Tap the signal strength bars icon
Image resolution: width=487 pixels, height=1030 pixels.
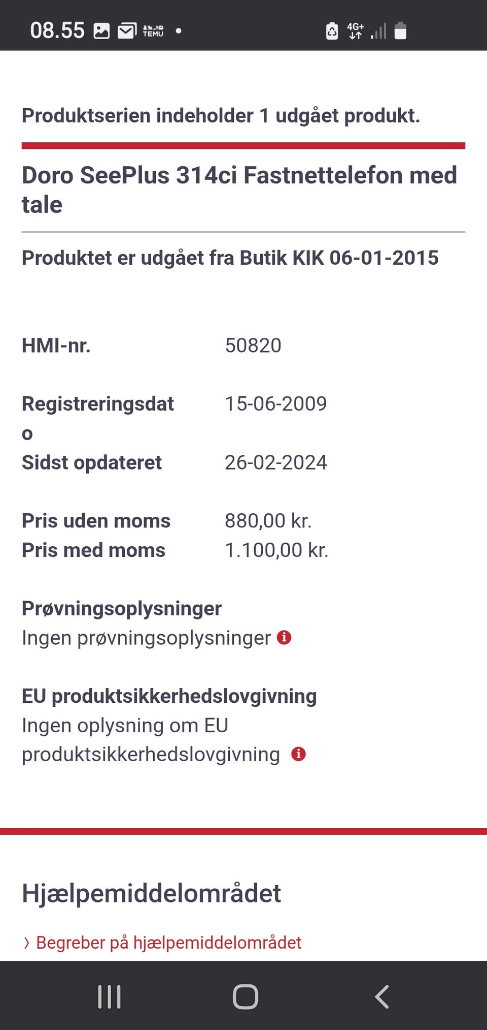point(378,31)
